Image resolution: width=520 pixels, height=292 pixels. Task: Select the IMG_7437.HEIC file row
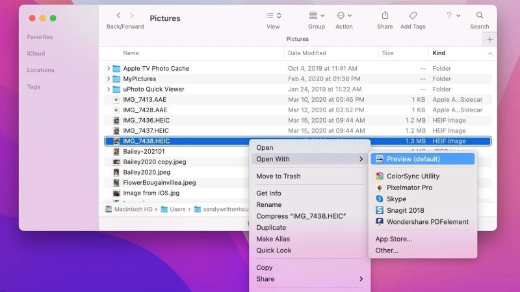(298, 131)
